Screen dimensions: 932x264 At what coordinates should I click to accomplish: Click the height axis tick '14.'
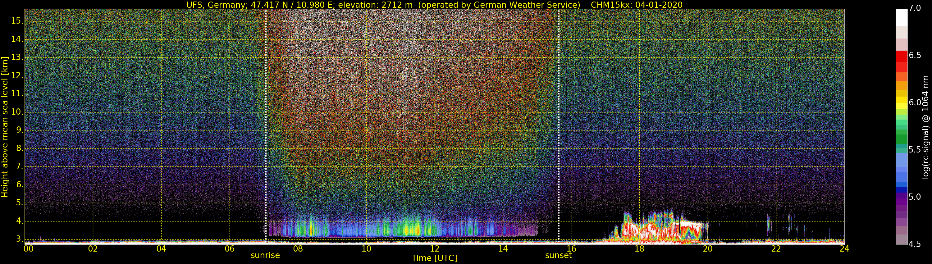point(17,39)
